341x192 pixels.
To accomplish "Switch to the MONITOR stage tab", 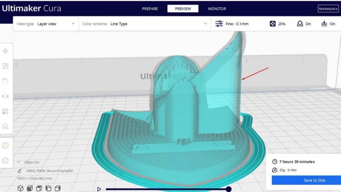I will (x=217, y=9).
